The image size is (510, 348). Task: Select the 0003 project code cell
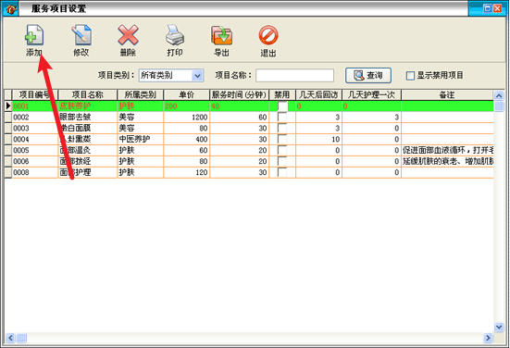[x=35, y=128]
